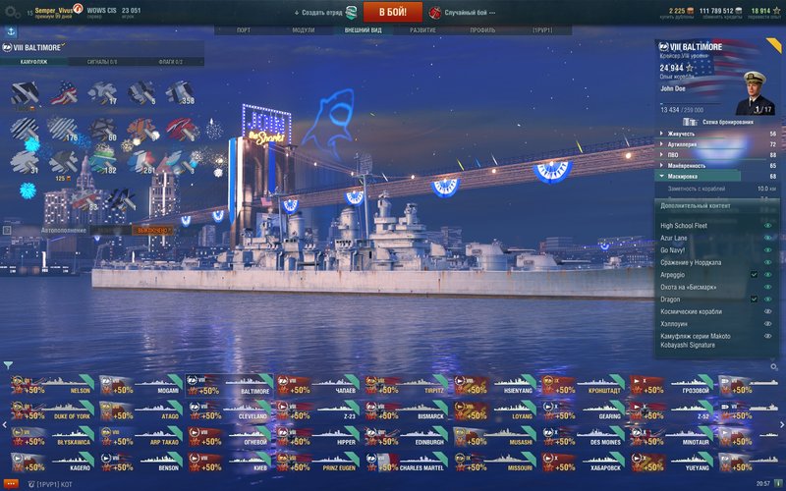This screenshot has width=786, height=491.
Task: Select the American flag camouflage icon
Action: (x=64, y=93)
